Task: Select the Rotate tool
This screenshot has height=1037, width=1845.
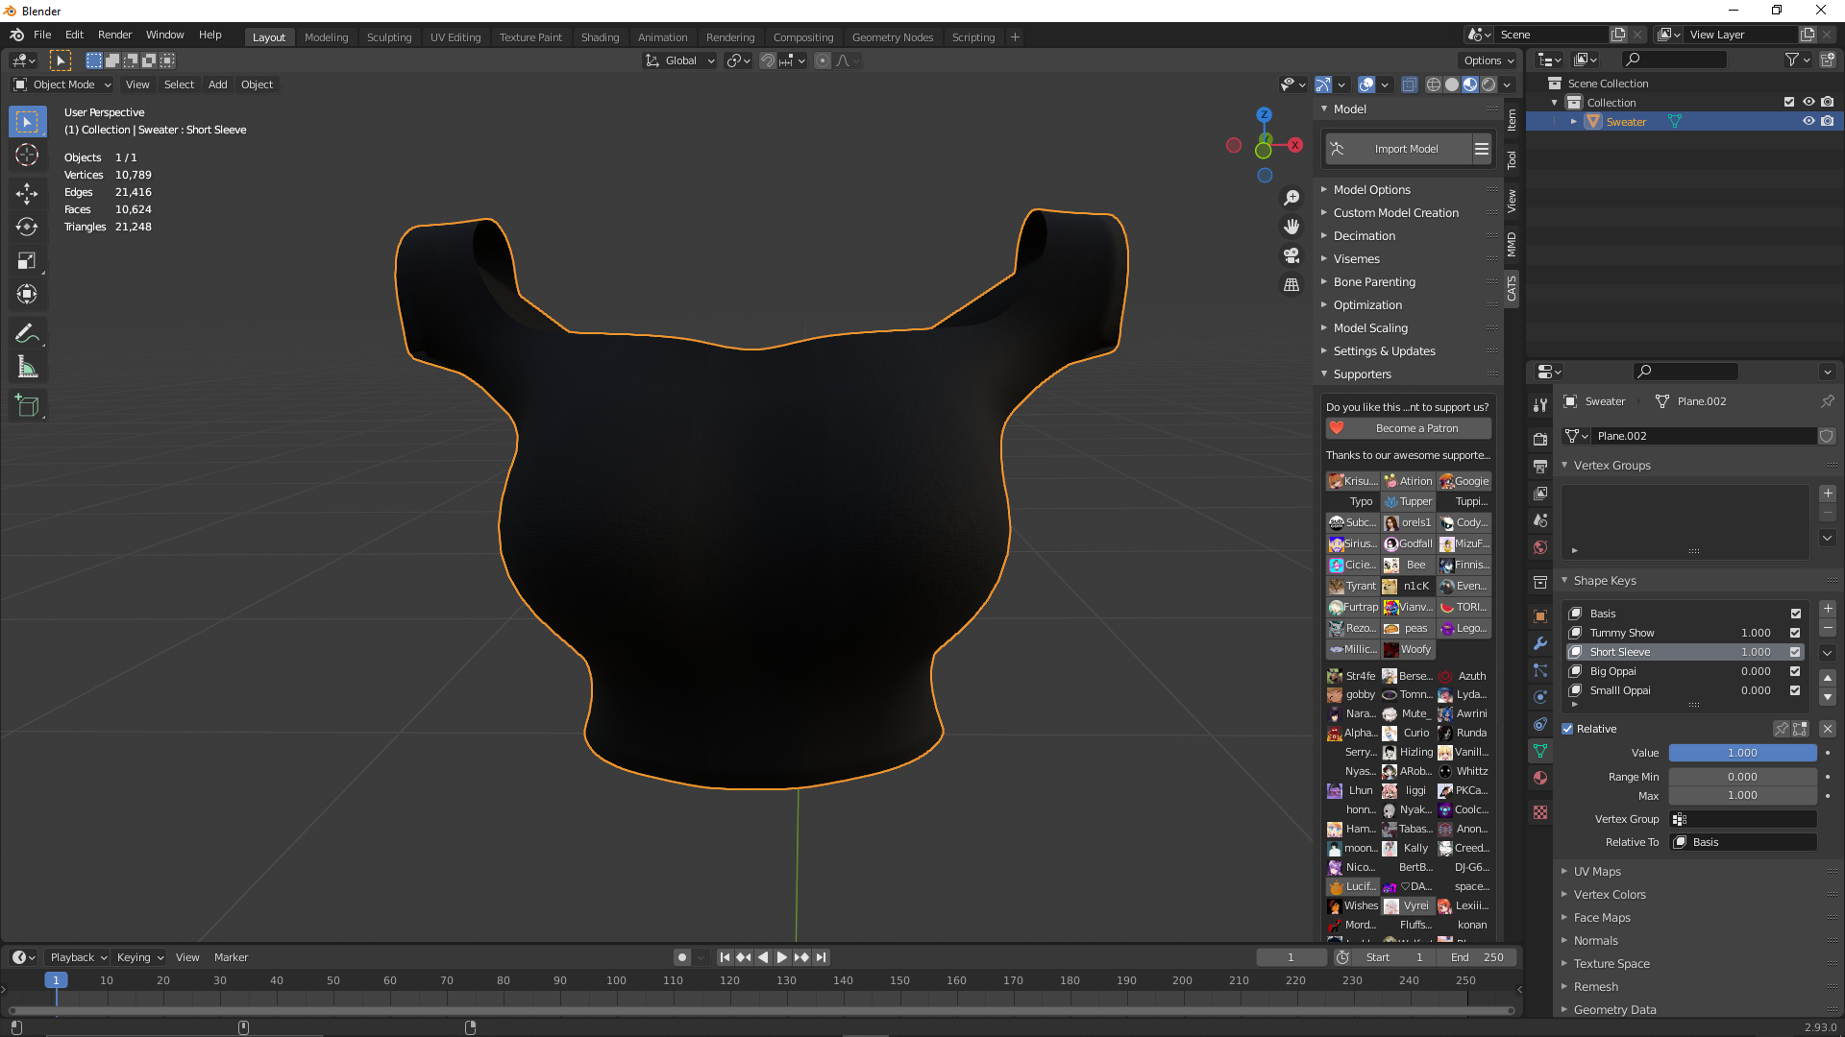Action: [x=27, y=227]
